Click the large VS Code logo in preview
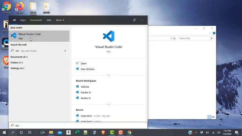242x136 pixels. [109, 36]
